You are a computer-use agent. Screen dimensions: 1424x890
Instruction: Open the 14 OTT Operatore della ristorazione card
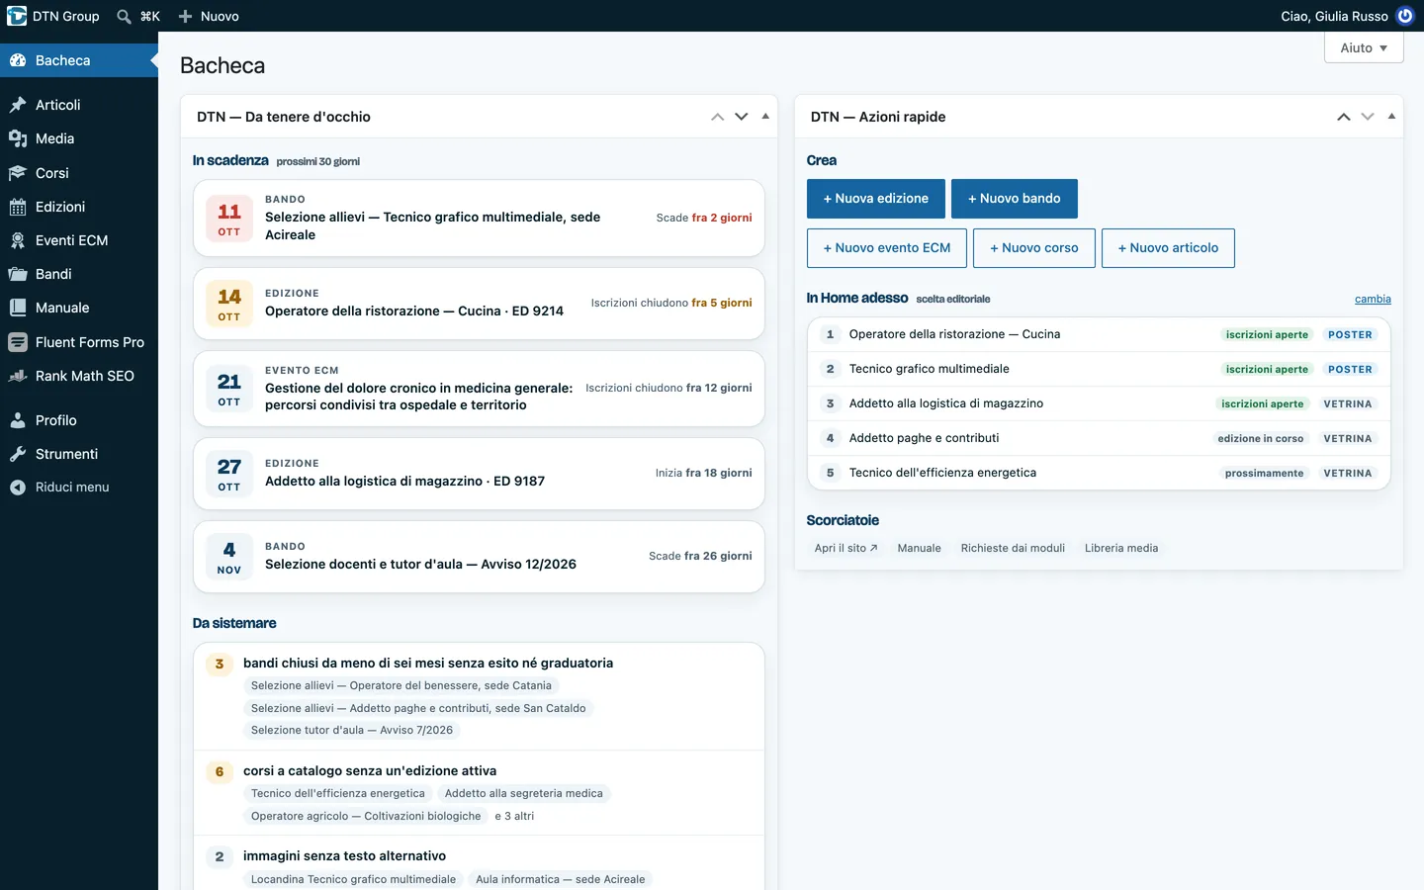pyautogui.click(x=479, y=304)
